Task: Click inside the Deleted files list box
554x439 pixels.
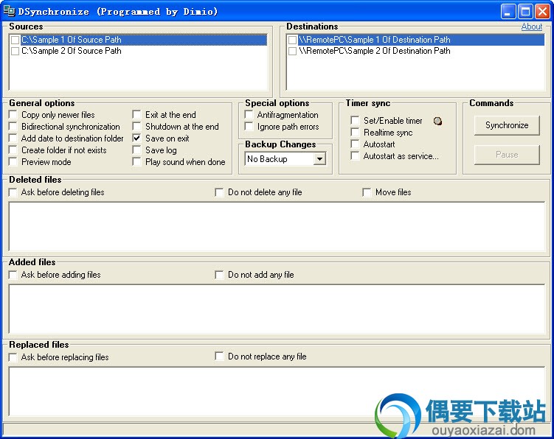Action: click(x=277, y=227)
